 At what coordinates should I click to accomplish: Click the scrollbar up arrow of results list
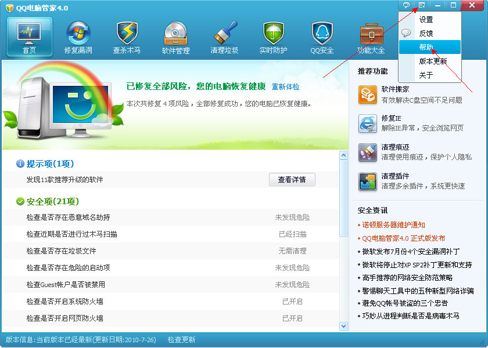(x=343, y=155)
